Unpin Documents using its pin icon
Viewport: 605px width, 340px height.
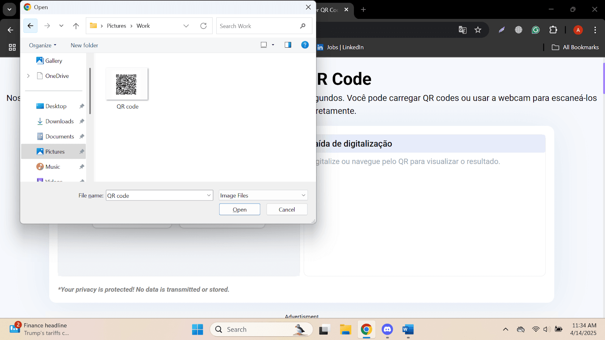pyautogui.click(x=82, y=137)
